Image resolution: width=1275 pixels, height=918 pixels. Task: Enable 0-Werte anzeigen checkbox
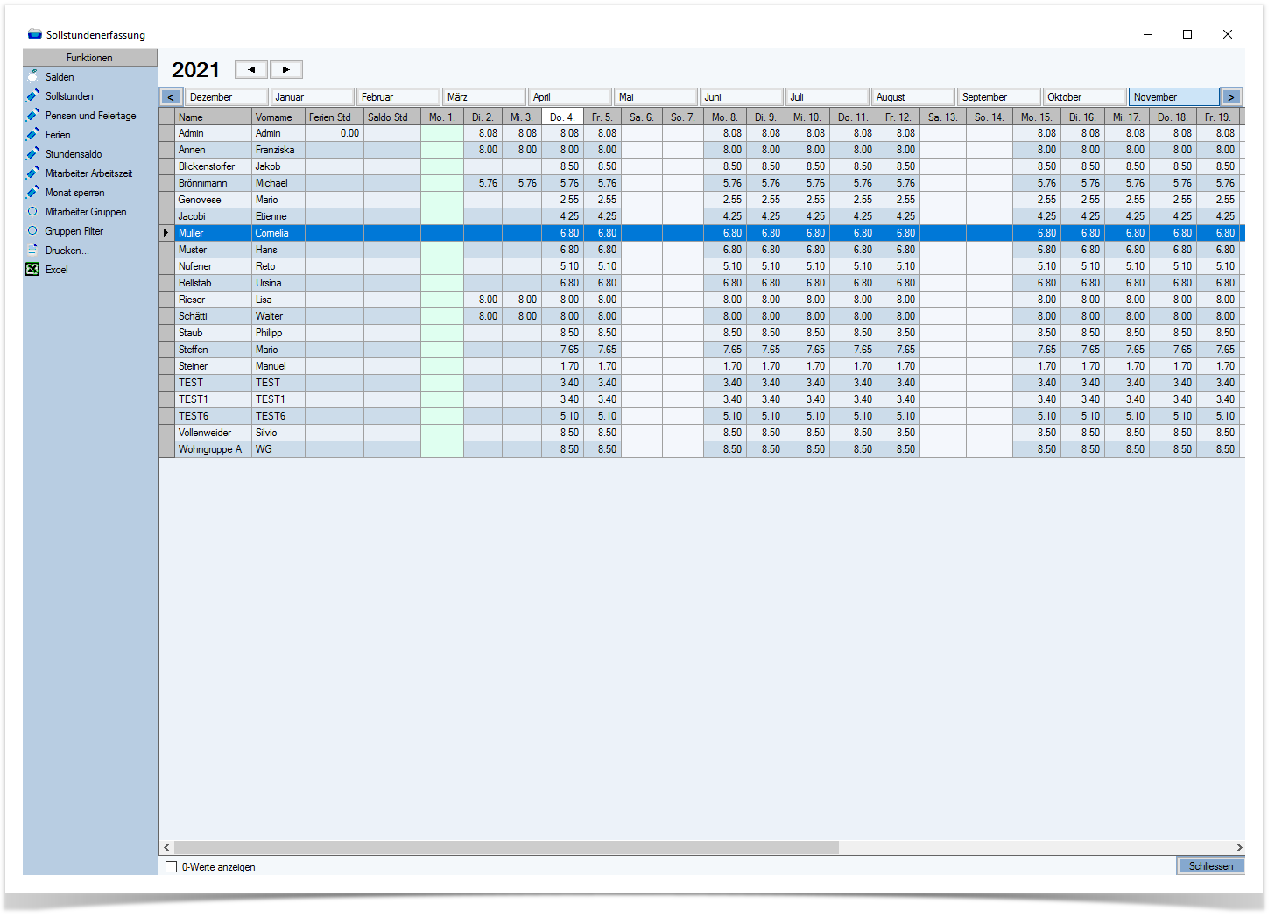[x=172, y=866]
